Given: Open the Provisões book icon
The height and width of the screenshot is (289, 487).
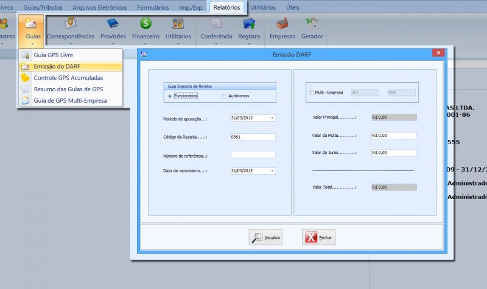Looking at the screenshot, I should point(113,24).
